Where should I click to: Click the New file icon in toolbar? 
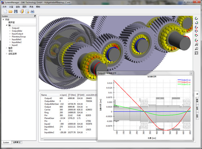[x=5, y=11]
